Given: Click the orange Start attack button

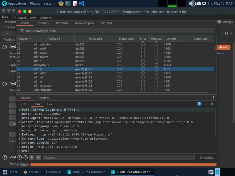Looking at the screenshot, I should coord(223,47).
